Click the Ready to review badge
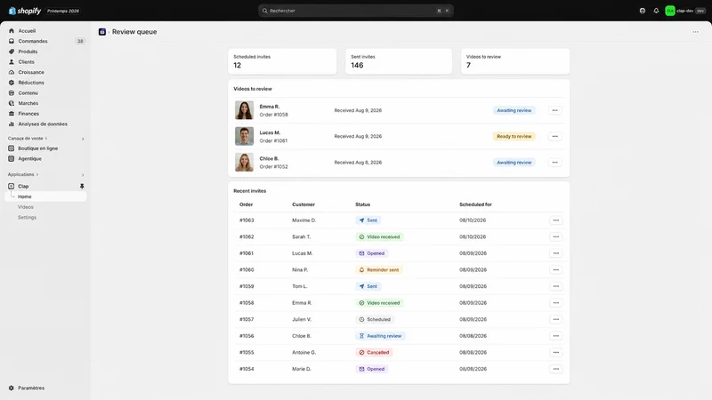The image size is (712, 400). [x=514, y=136]
